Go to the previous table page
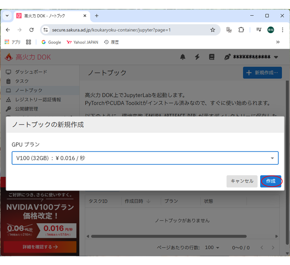The width and height of the screenshot is (290, 265). pyautogui.click(x=262, y=248)
